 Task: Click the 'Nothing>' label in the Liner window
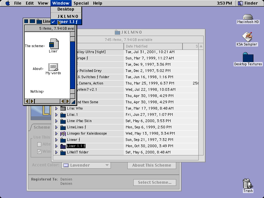click(37, 91)
